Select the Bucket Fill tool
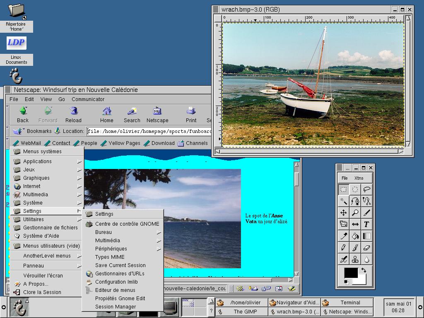The height and width of the screenshot is (318, 424). 355,236
